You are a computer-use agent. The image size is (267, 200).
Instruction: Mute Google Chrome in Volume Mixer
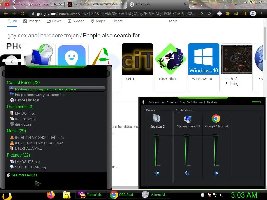216,173
